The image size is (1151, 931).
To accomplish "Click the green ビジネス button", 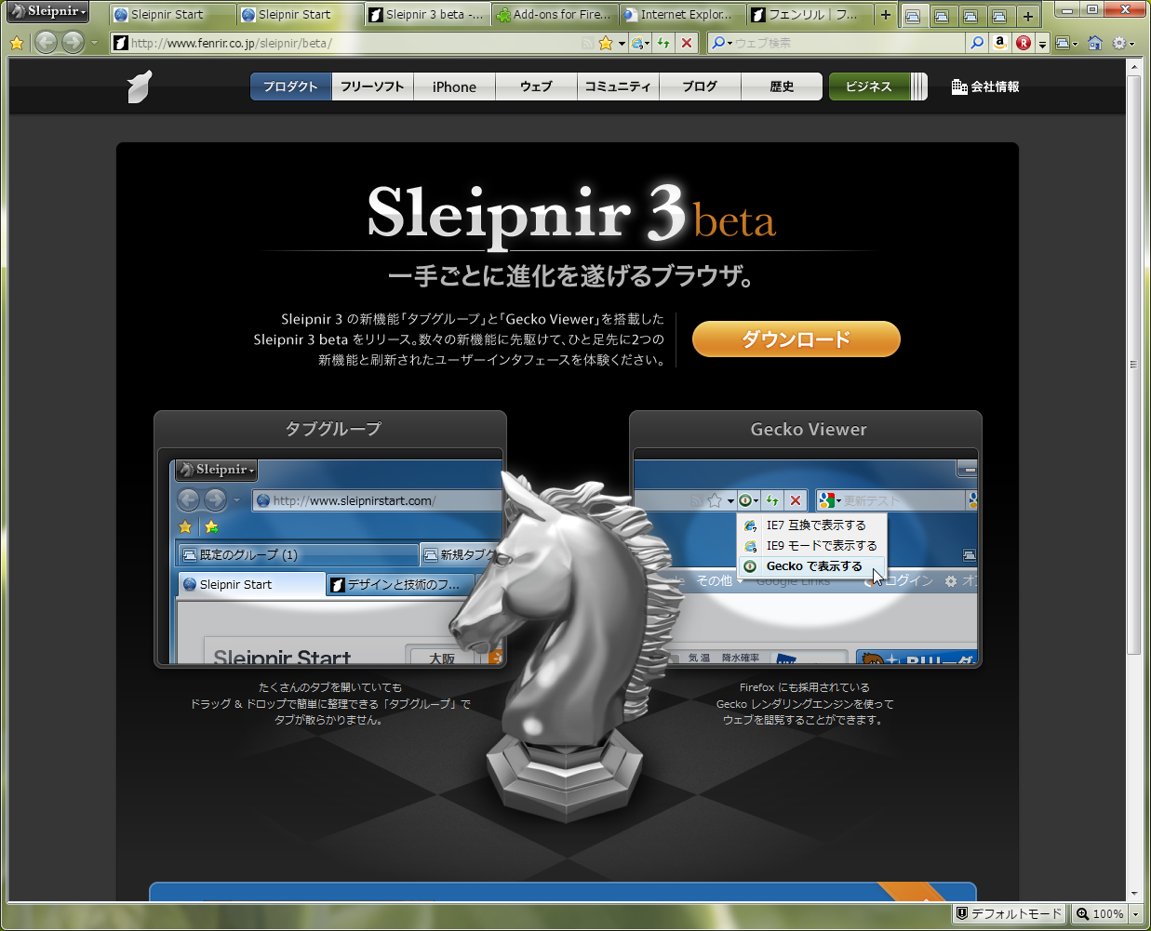I will pyautogui.click(x=869, y=86).
